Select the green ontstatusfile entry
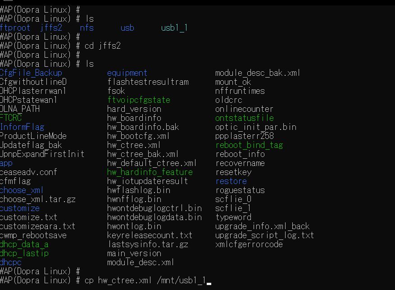 point(245,118)
